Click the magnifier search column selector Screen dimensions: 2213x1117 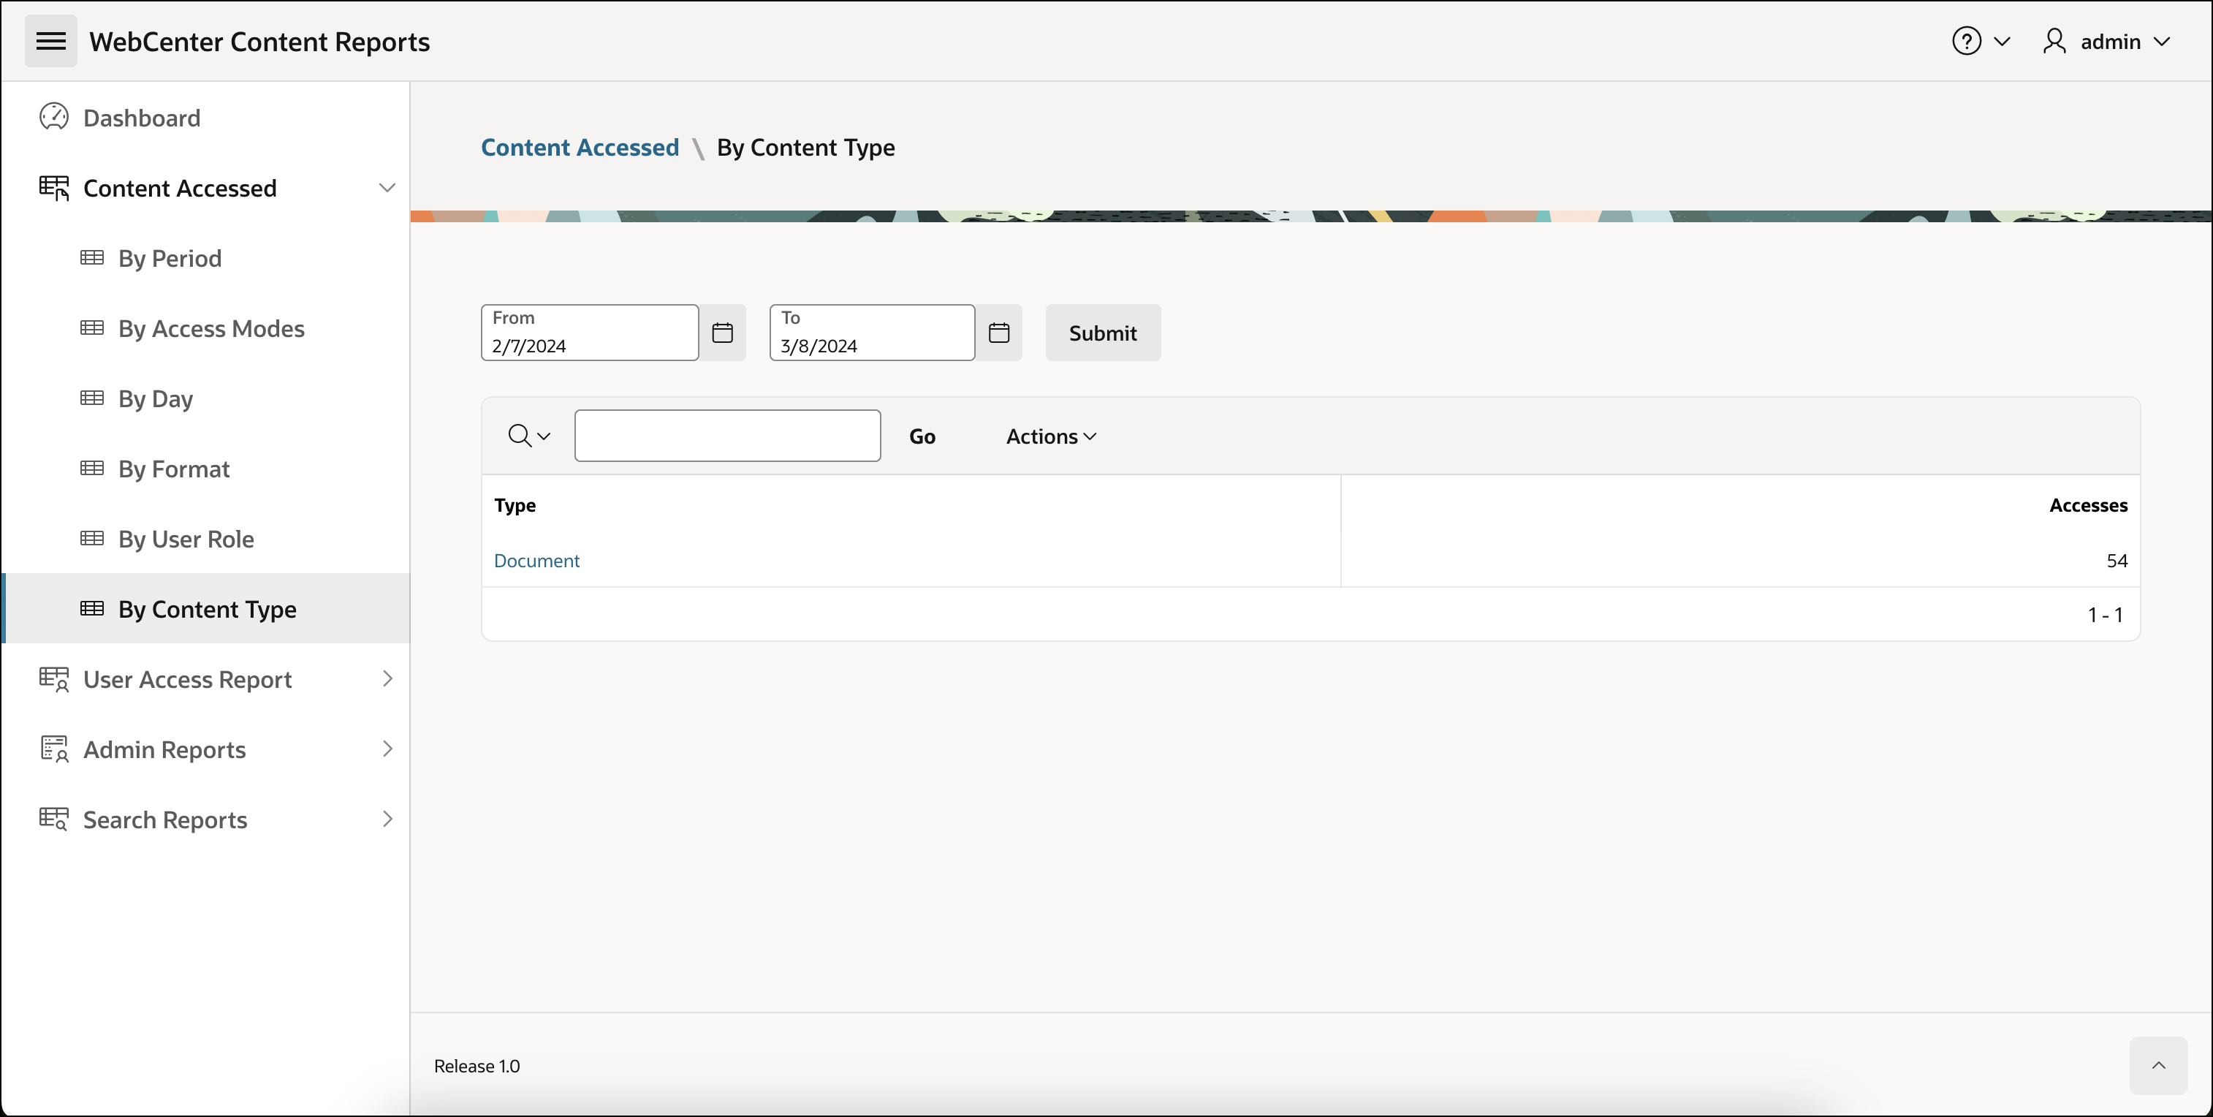[528, 436]
